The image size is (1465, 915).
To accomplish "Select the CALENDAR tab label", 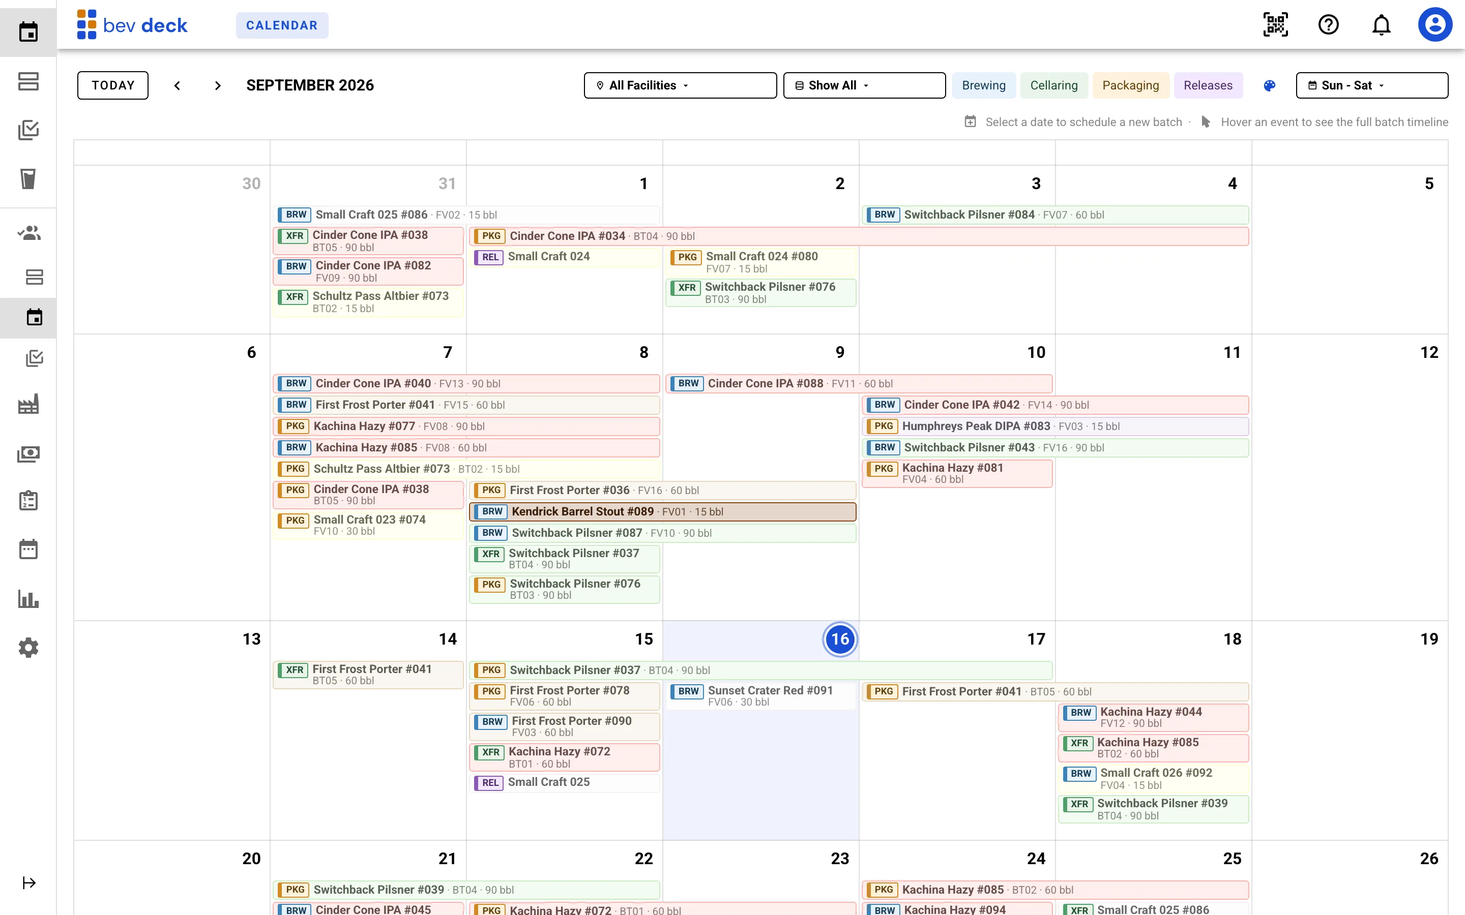I will pyautogui.click(x=281, y=25).
